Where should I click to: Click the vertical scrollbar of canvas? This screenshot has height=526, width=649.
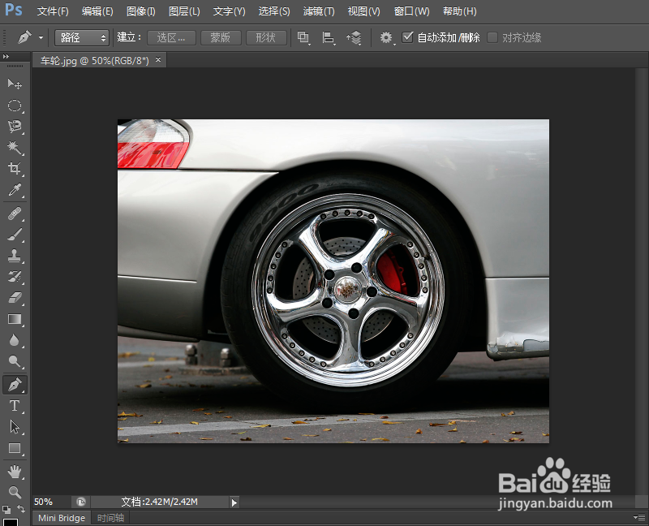point(642,282)
